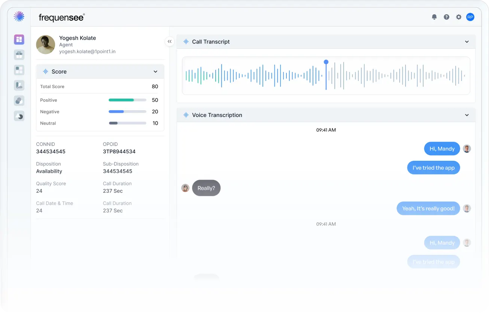
Task: Open the RP user profile avatar
Action: coord(470,17)
